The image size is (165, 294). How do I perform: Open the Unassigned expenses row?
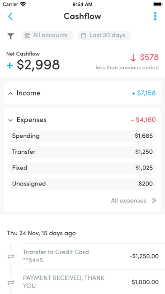coord(82,184)
